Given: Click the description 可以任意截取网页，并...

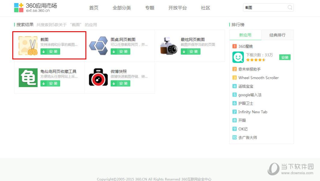Looking at the screenshot, I should click(129, 45).
